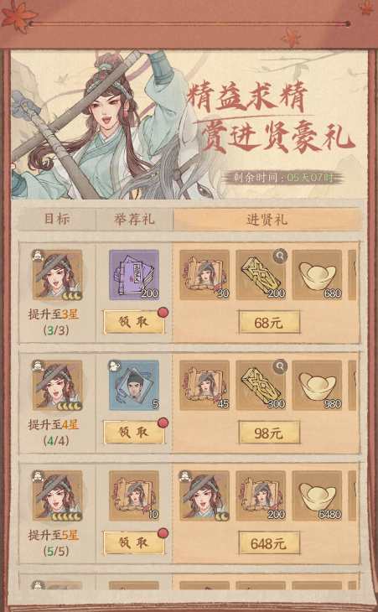The width and height of the screenshot is (378, 612).
Task: Purchase the 648元 gift pack
Action: (269, 543)
